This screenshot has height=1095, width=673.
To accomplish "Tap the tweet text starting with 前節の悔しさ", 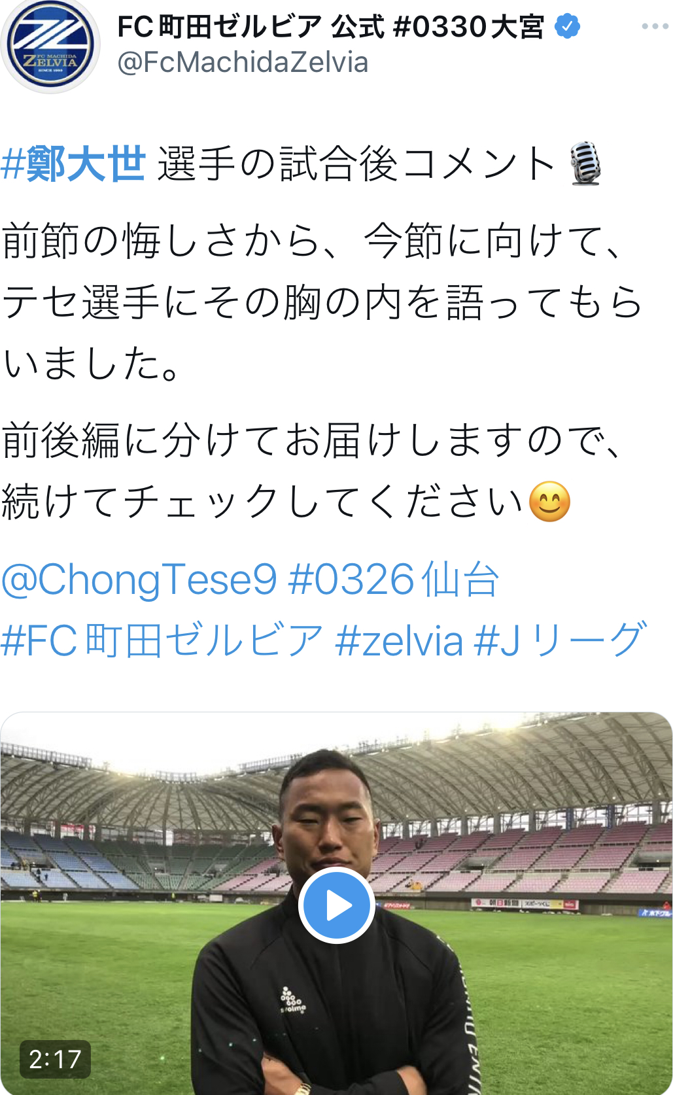I will click(x=322, y=302).
